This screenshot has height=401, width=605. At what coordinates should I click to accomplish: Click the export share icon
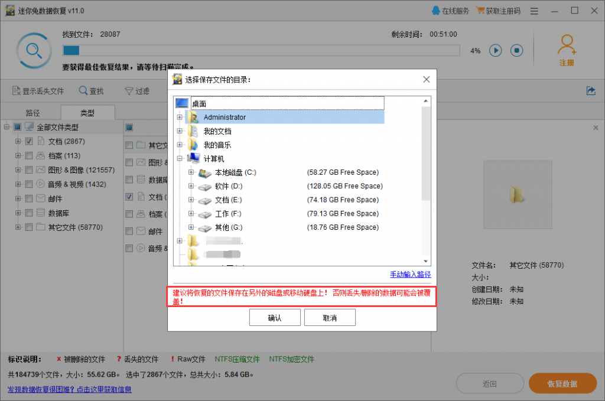click(x=591, y=90)
